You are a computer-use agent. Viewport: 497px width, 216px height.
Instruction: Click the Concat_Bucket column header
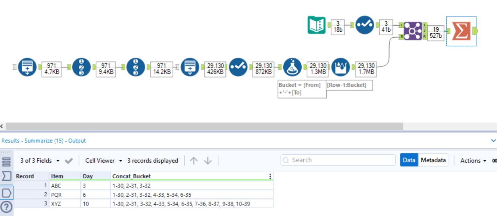tap(192, 176)
